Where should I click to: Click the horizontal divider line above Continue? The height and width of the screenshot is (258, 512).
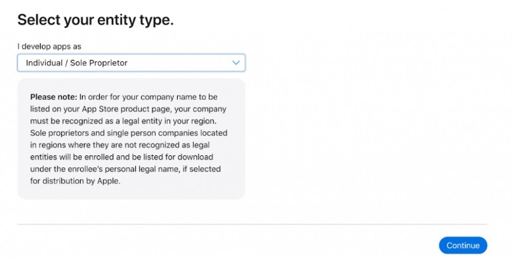[252, 224]
